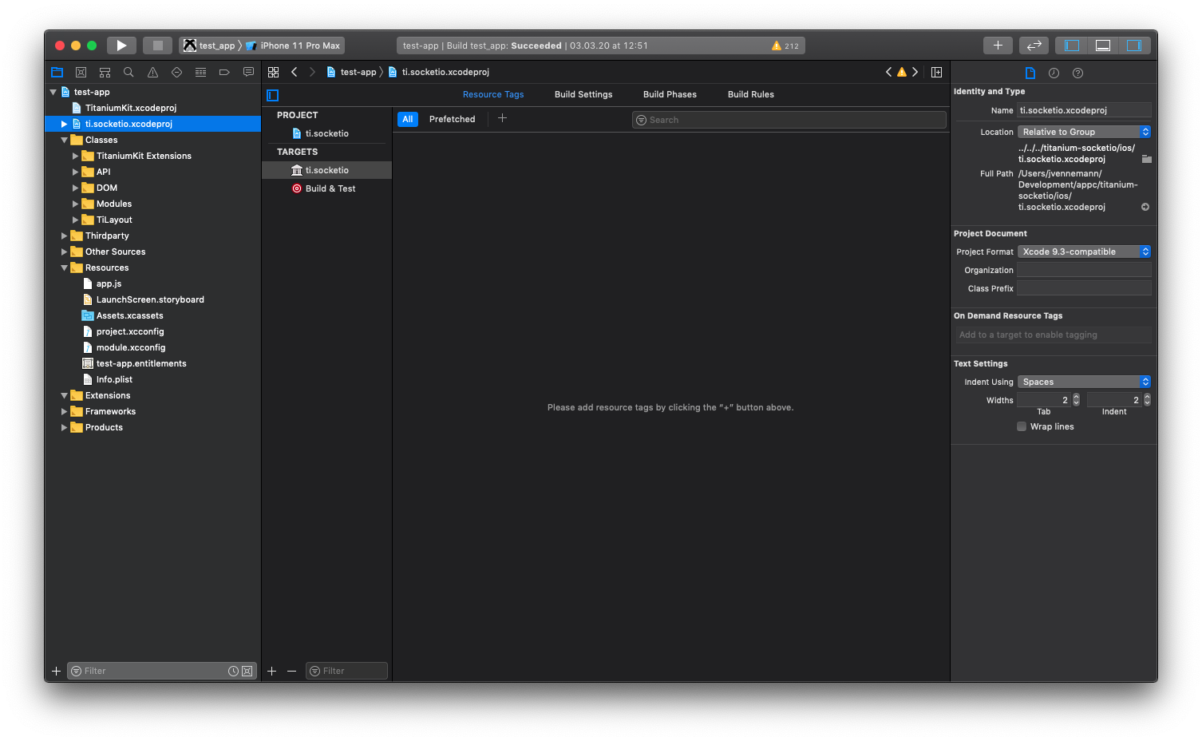
Task: Expand the Frameworks group
Action: pyautogui.click(x=65, y=411)
